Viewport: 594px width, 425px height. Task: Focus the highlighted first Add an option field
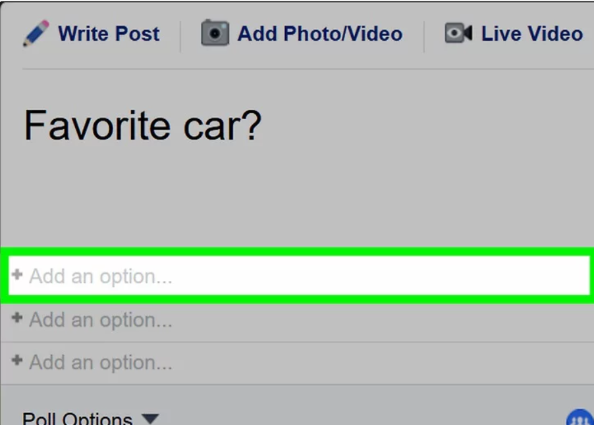299,276
